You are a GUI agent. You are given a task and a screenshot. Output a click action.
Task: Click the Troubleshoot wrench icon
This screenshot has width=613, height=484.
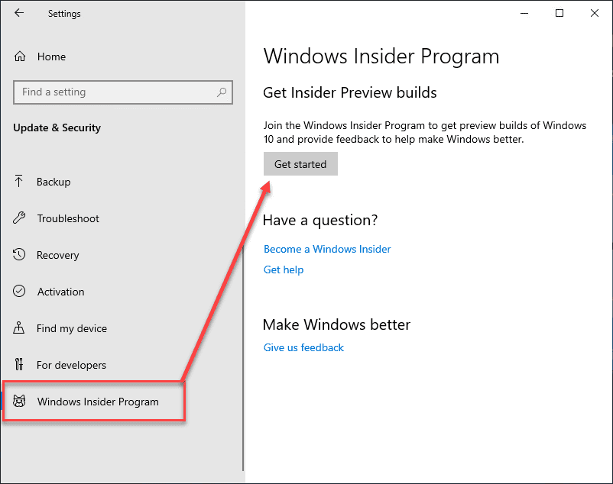[x=19, y=218]
